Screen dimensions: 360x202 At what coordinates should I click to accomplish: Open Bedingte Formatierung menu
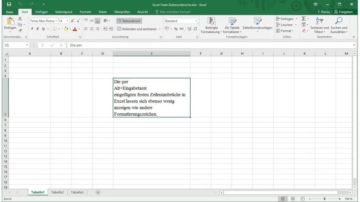[211, 25]
